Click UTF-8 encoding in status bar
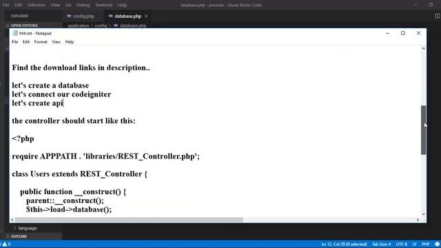Viewport: 441px width, 248px height. coord(402,244)
